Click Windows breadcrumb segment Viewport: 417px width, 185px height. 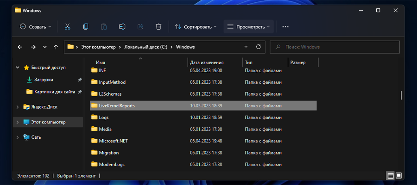tap(185, 47)
